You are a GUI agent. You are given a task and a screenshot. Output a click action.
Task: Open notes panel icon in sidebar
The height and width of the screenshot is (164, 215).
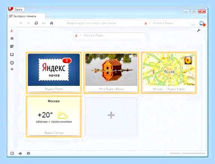click(x=12, y=46)
